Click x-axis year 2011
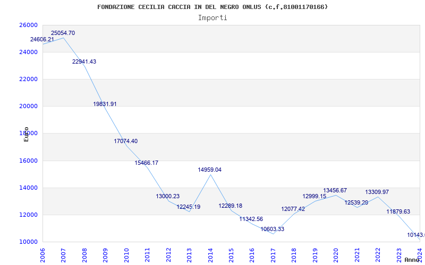The height and width of the screenshot is (265, 425). (148, 255)
